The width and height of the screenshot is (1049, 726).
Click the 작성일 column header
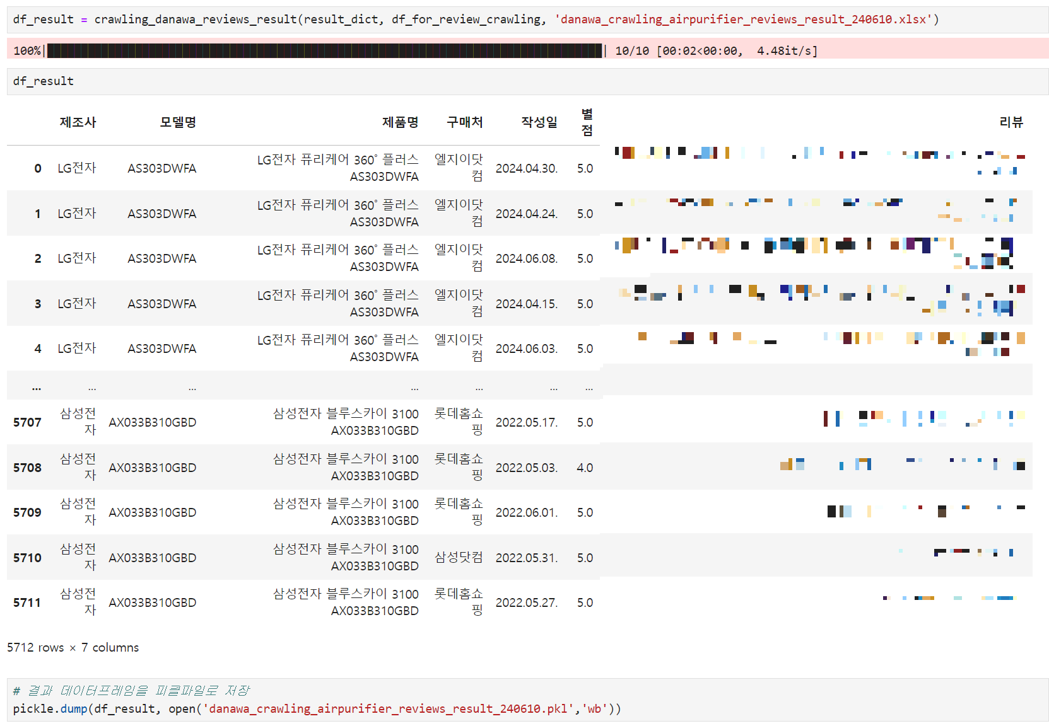[539, 122]
